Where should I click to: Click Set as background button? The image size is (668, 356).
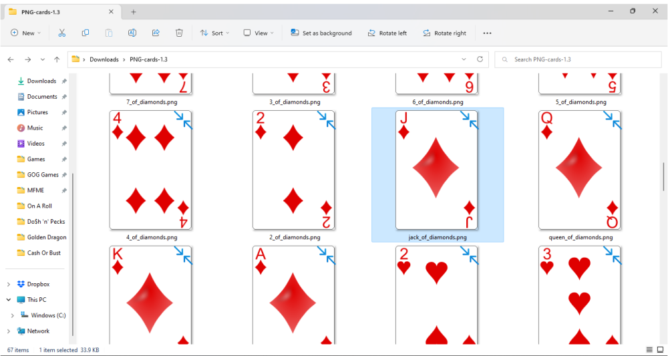[x=321, y=33]
